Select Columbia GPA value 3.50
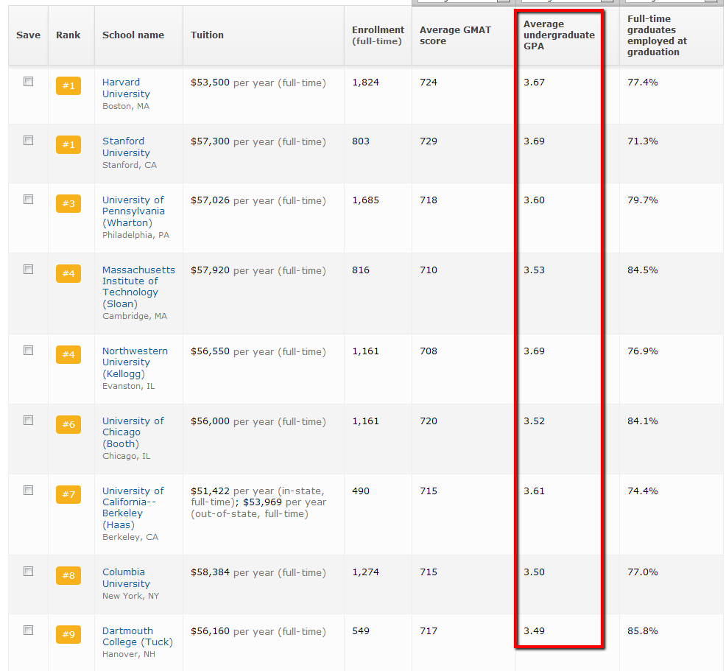Viewport: 726px width, 671px height. click(534, 572)
